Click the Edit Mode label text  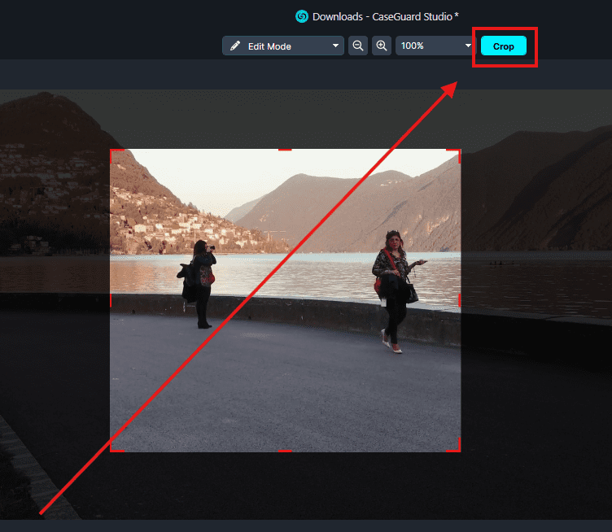click(x=269, y=46)
